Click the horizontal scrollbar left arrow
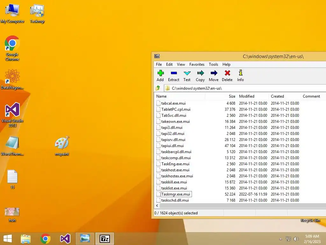326x245 pixels. (x=157, y=206)
